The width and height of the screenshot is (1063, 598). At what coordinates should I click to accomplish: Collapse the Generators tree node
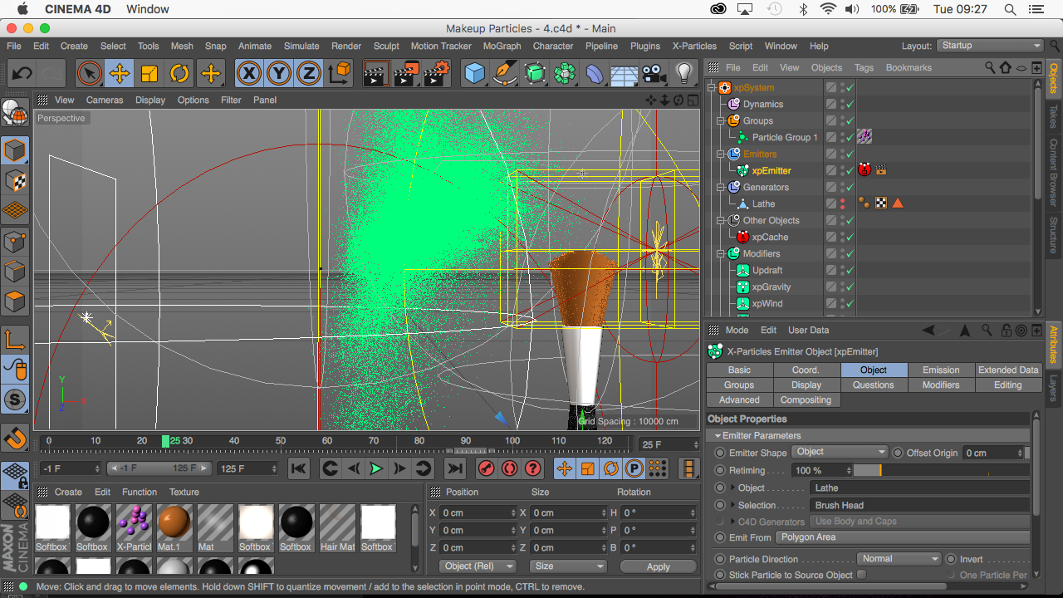[722, 187]
